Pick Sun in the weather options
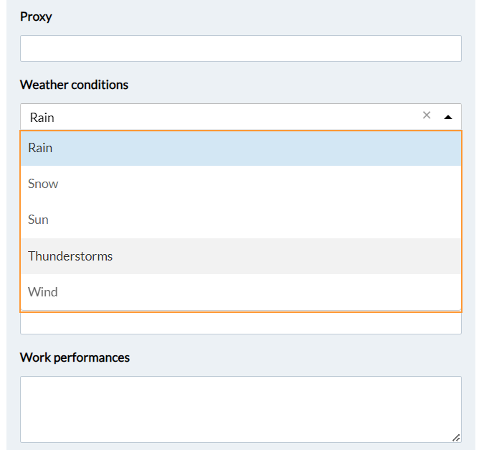 click(x=241, y=220)
